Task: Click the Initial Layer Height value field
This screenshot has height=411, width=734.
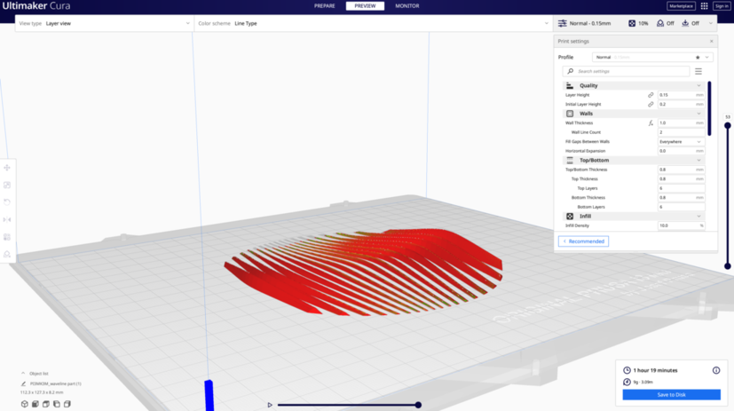Action: tap(681, 105)
